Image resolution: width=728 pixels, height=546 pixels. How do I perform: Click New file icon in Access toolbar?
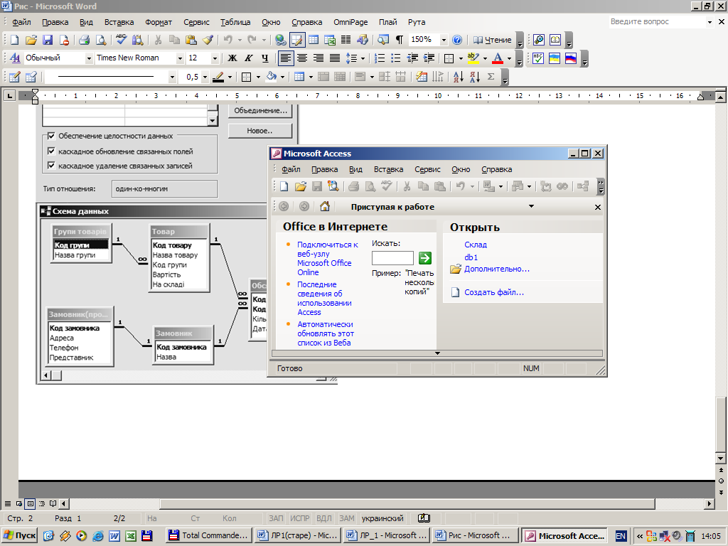[284, 187]
